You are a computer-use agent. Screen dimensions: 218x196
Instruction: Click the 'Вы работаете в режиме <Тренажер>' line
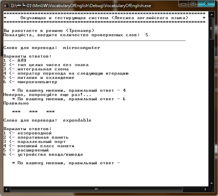click(49, 31)
